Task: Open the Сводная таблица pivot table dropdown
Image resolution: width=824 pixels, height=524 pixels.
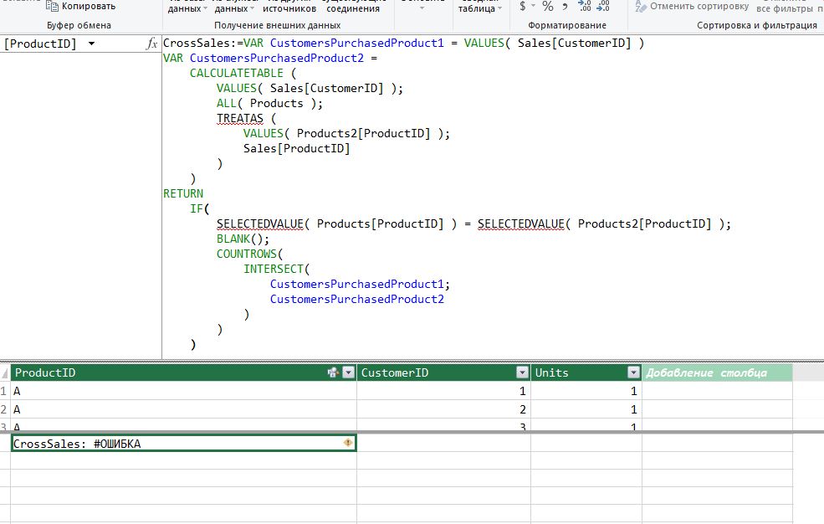Action: tap(480, 8)
